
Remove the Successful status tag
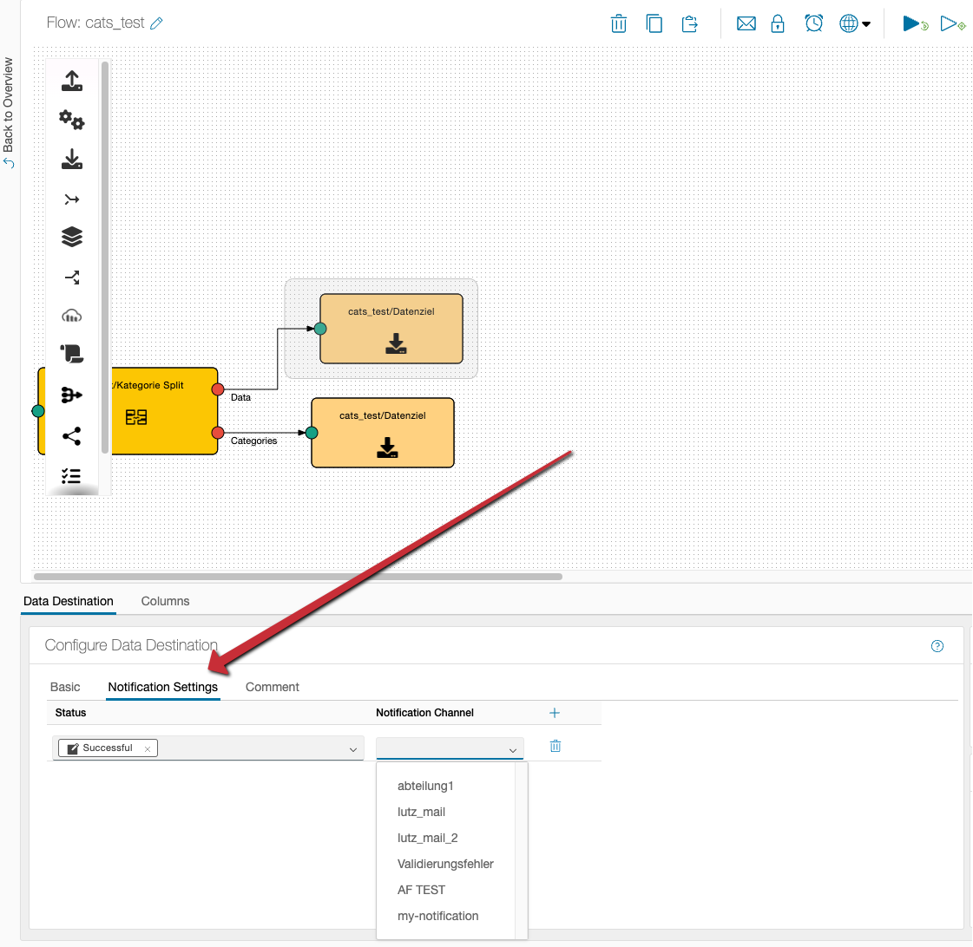coord(148,748)
